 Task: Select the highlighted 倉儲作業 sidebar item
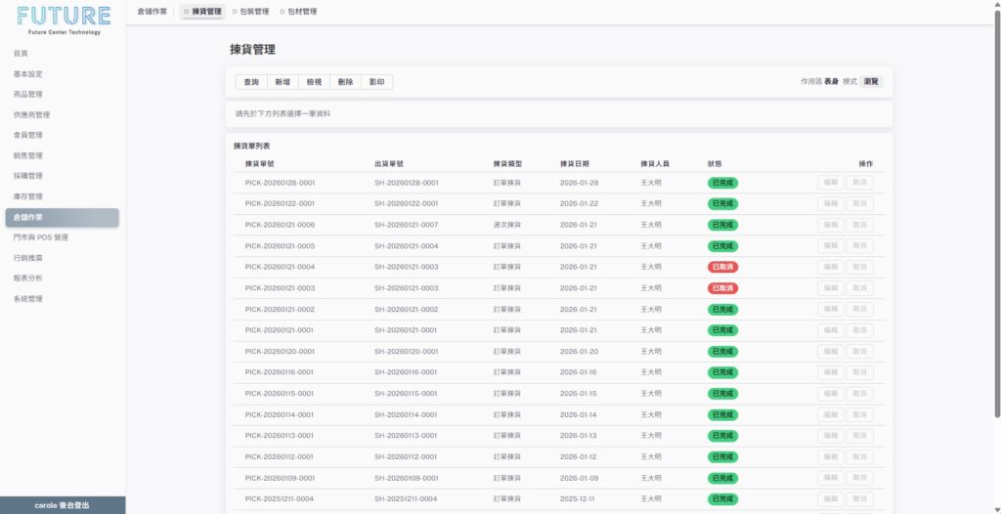(62, 217)
